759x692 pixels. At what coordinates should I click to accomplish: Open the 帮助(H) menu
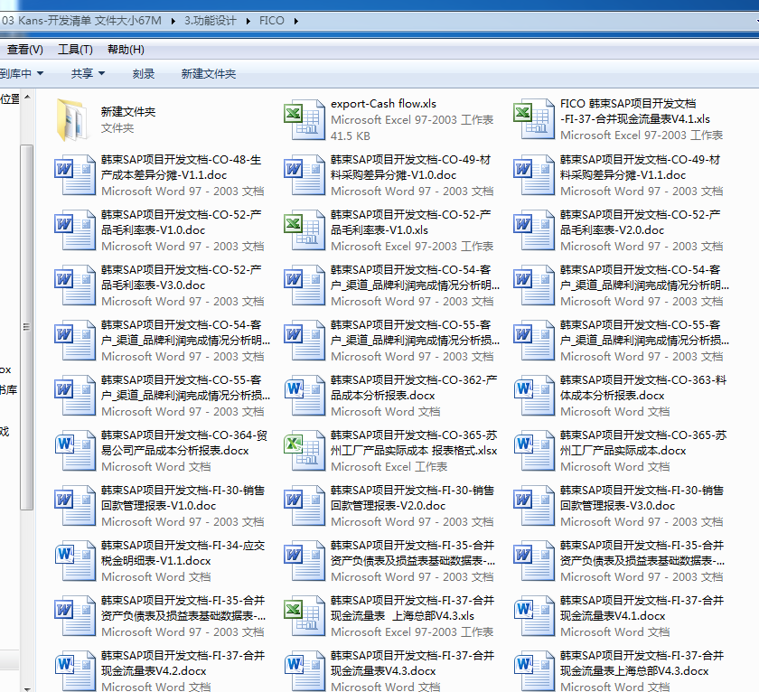point(126,50)
